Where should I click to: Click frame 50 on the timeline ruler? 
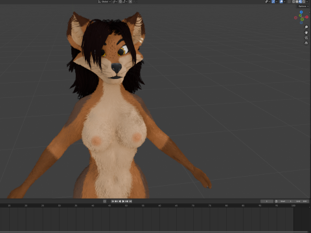click(x=126, y=206)
